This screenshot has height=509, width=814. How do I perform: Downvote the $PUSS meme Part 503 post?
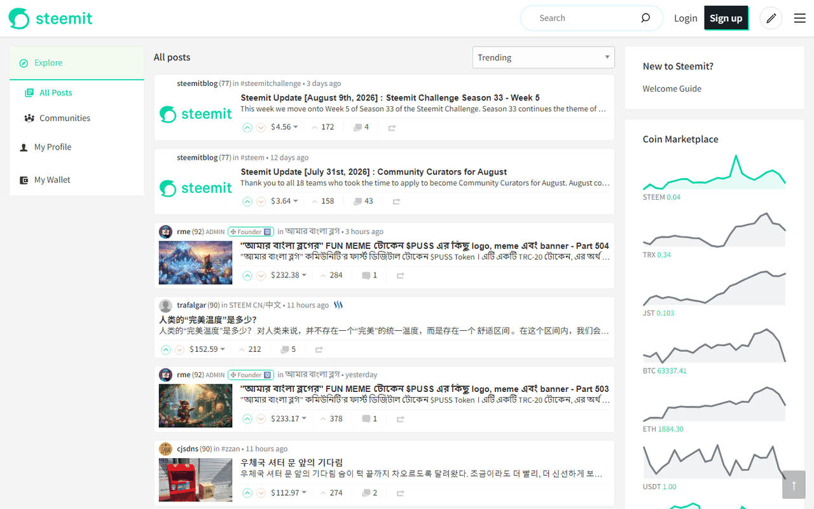[x=261, y=419]
